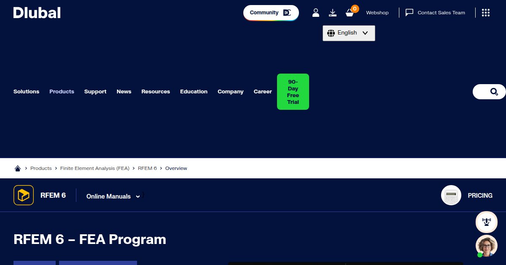This screenshot has width=506, height=265.
Task: Click the chat bubble icon beside Contact Sales
Action: point(409,13)
